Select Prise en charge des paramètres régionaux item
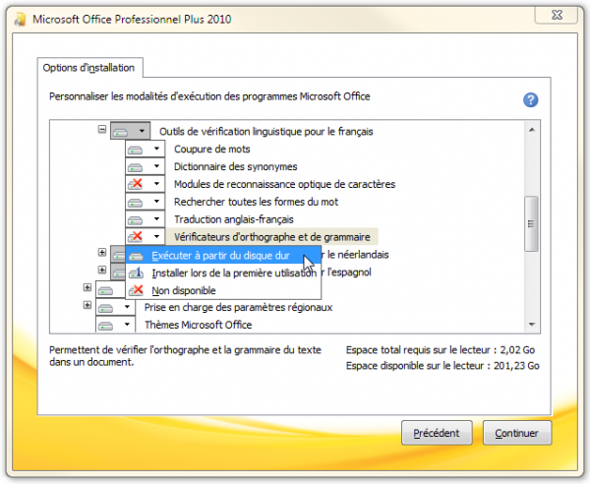This screenshot has width=590, height=484. (x=239, y=307)
